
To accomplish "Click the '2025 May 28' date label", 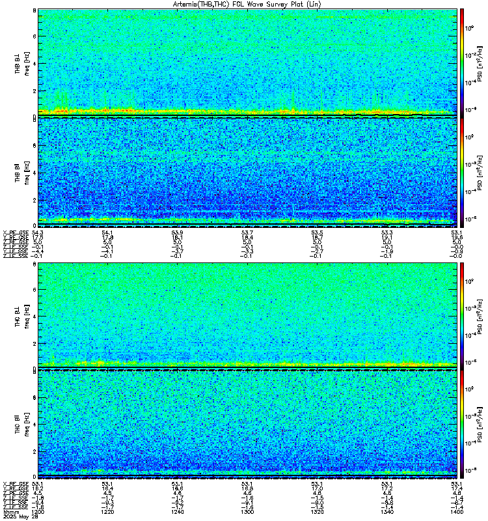I will pos(20,516).
